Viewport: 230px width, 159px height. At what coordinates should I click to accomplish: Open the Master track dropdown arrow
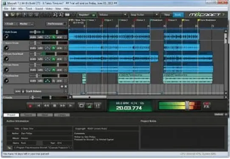click(32, 24)
